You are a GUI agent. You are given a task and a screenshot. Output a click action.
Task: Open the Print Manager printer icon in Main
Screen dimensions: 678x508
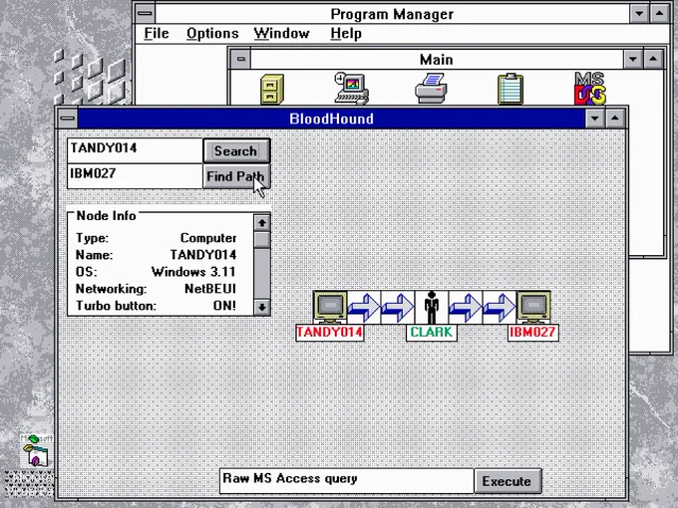click(x=431, y=89)
